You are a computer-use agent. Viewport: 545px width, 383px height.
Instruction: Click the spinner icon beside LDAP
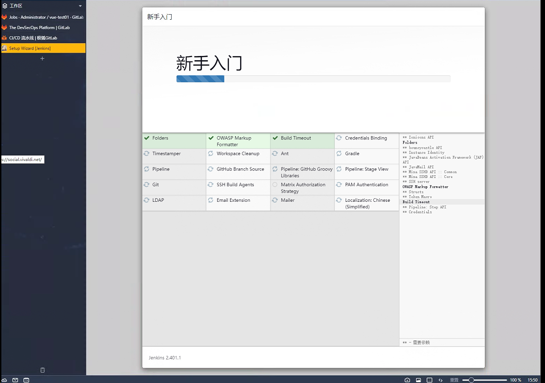pos(146,200)
